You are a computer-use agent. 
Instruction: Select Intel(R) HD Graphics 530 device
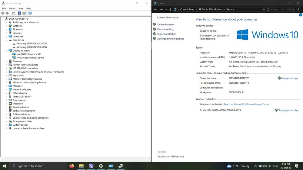click(29, 54)
